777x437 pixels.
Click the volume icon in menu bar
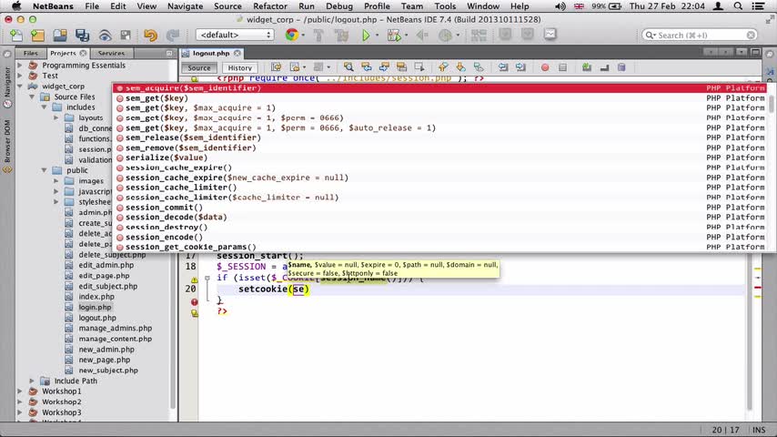point(560,6)
